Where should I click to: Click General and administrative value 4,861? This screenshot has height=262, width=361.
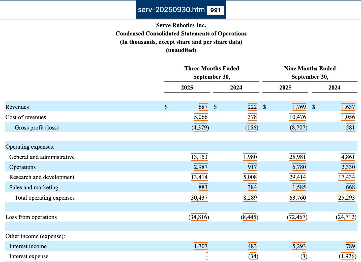348,157
